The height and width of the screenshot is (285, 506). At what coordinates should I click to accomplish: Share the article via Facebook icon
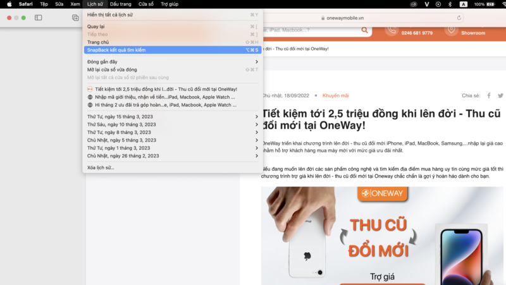tap(489, 95)
